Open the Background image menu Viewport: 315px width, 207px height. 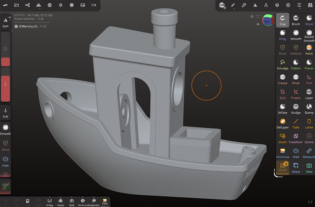pos(83,5)
